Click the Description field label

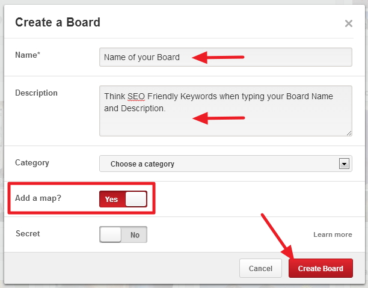36,93
